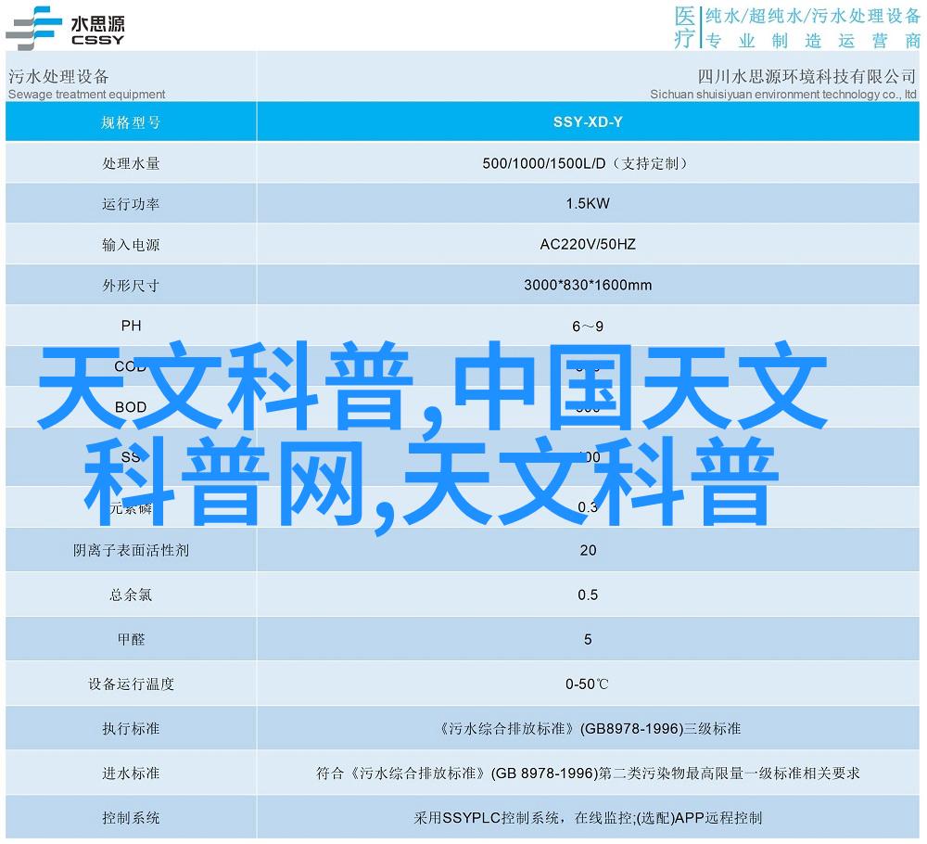This screenshot has height=844, width=927.
Task: Click the 医疗 text in the header
Action: click(x=685, y=27)
